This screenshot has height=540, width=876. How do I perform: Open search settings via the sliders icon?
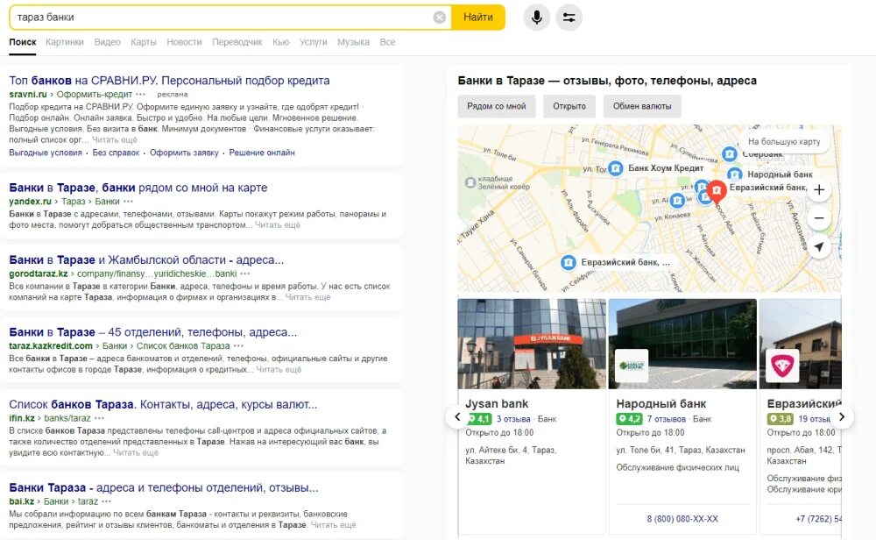569,18
